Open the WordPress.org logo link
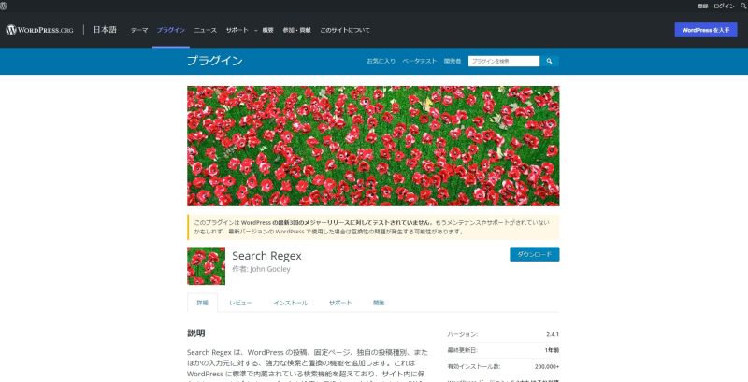 pyautogui.click(x=39, y=30)
